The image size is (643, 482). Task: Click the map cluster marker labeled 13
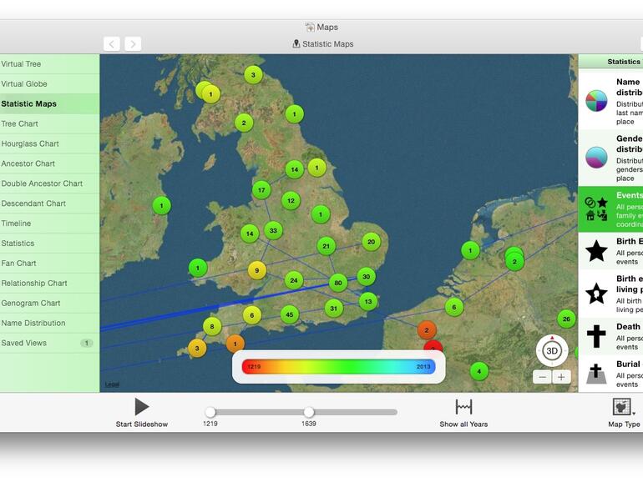pyautogui.click(x=368, y=302)
